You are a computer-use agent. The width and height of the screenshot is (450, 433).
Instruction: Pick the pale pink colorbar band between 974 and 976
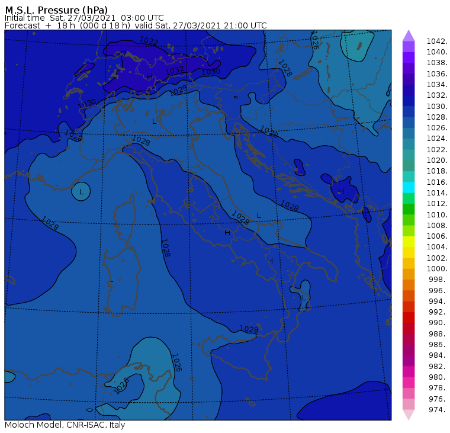[409, 405]
